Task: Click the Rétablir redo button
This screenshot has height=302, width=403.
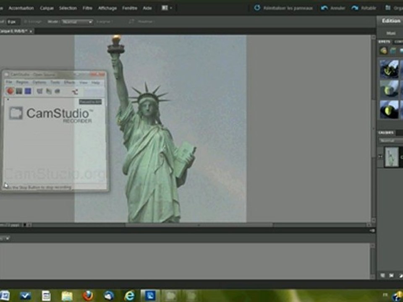Action: [x=364, y=8]
